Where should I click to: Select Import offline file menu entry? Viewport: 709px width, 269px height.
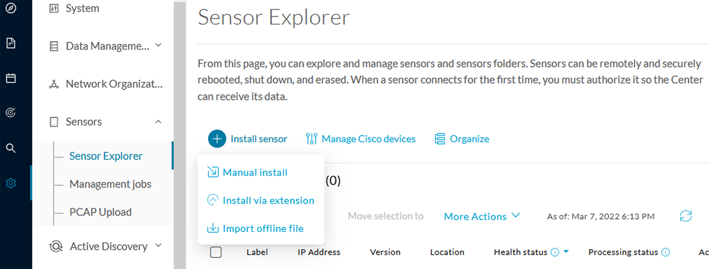pyautogui.click(x=256, y=228)
